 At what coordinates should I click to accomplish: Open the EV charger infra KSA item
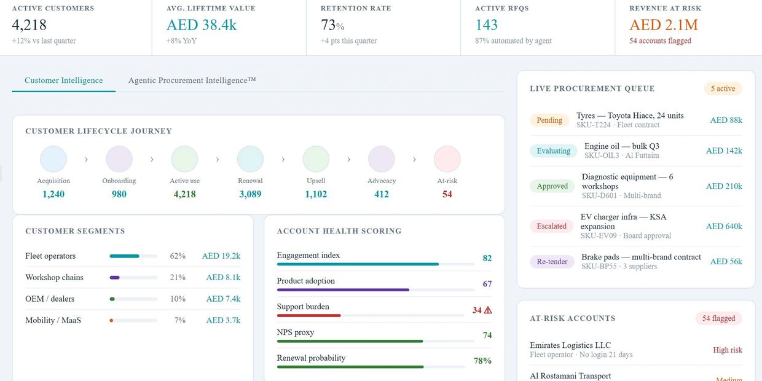(636, 226)
